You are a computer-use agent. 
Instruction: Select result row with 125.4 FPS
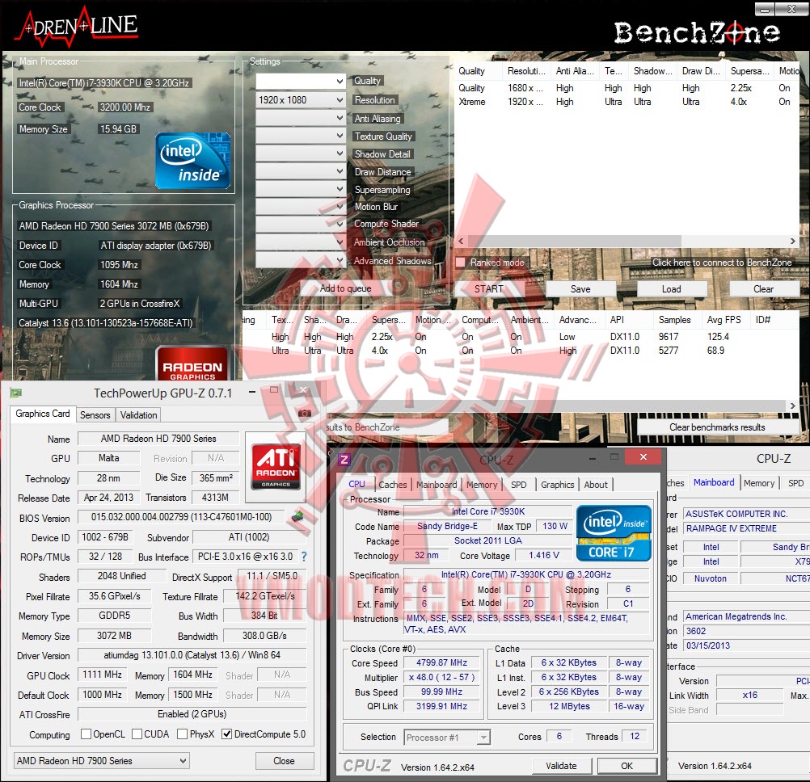519,337
